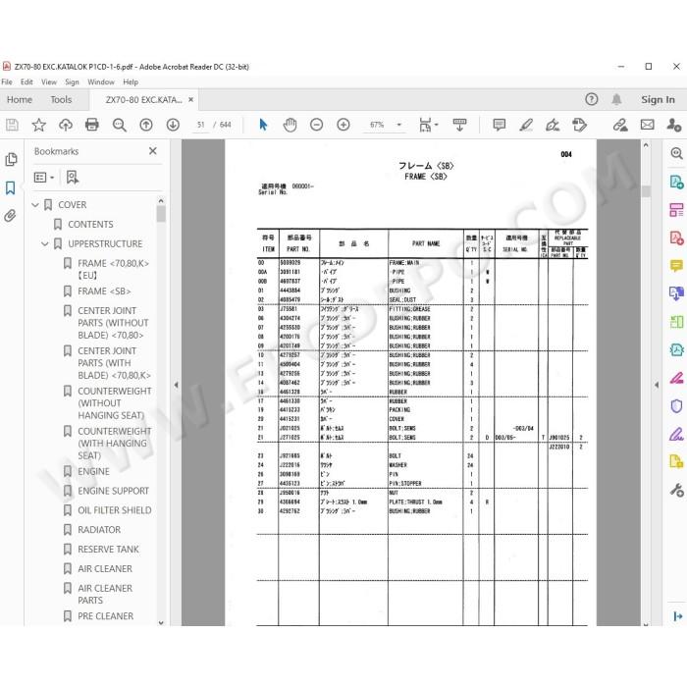Click the document vertical scrollbar thumb
This screenshot has width=687, height=687.
click(x=646, y=191)
